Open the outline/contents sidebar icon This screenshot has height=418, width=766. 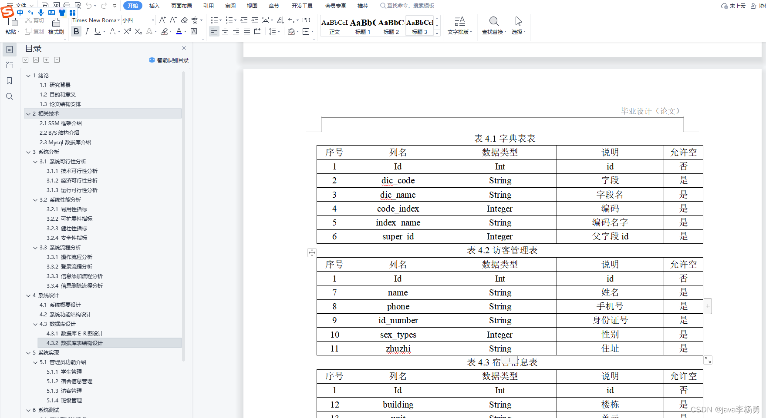click(10, 50)
